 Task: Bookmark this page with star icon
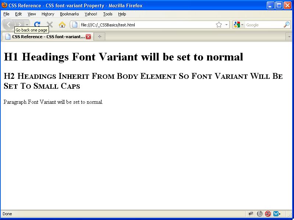(x=219, y=25)
